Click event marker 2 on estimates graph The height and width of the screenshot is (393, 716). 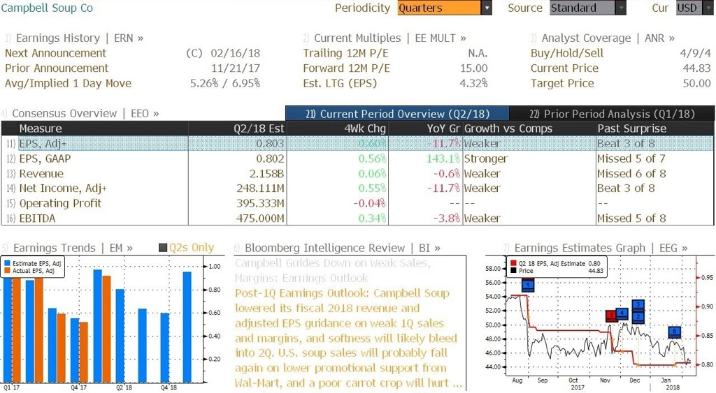(x=638, y=317)
